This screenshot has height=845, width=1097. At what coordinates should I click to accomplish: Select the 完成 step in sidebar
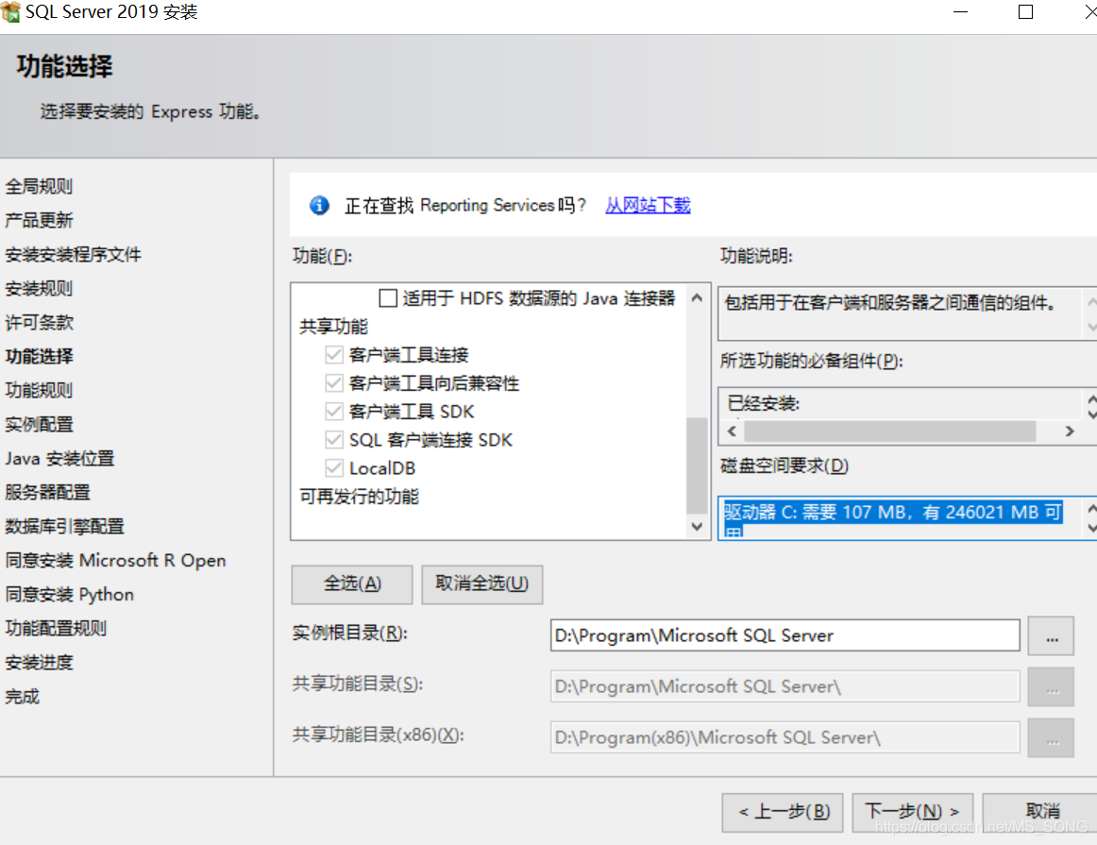pyautogui.click(x=22, y=696)
